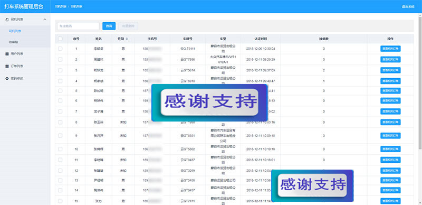The height and width of the screenshot is (205, 422).
Task: Click the vertical page scrollbar
Action: tap(420, 82)
